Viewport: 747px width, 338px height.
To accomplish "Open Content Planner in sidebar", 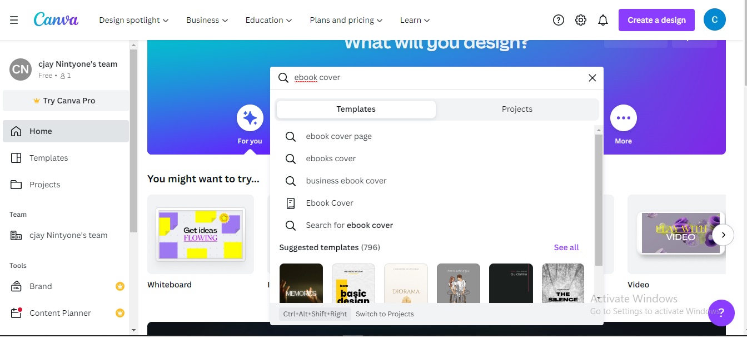I will pyautogui.click(x=66, y=313).
